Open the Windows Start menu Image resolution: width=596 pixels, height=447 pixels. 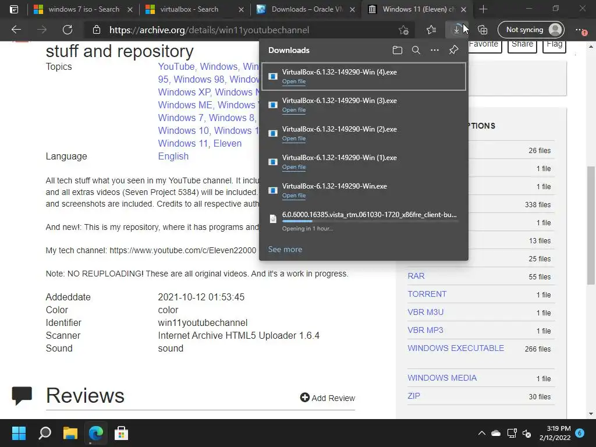coord(19,433)
